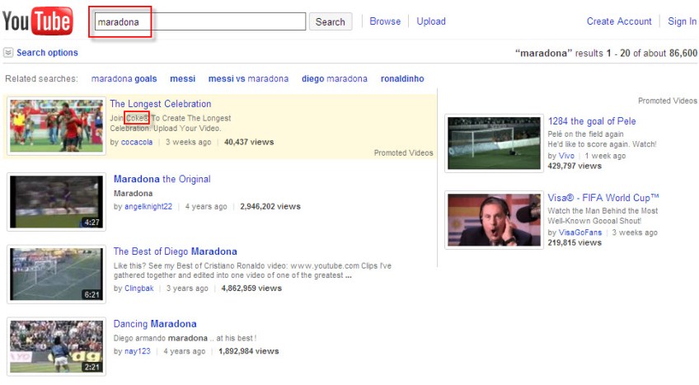Open 'Maradona the Original' video thumbnail
The width and height of the screenshot is (699, 385).
[56, 201]
